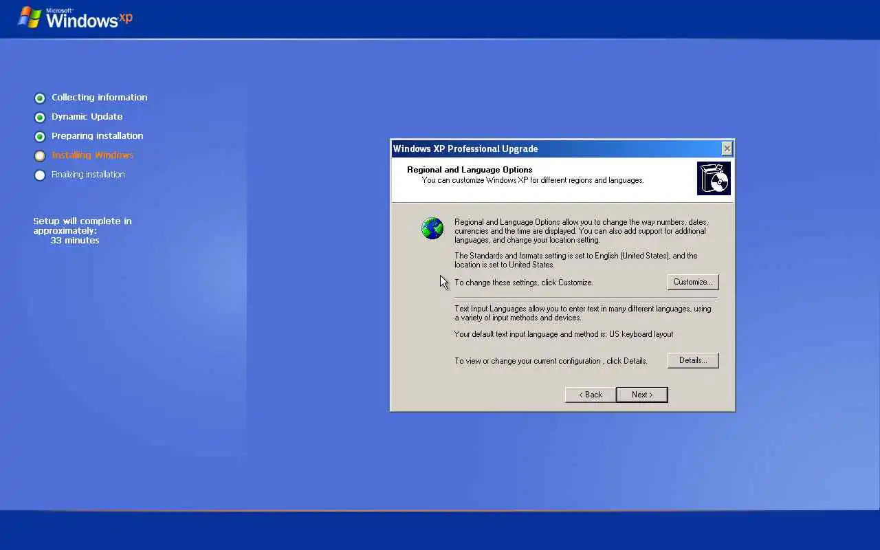This screenshot has height=550, width=880.
Task: Open the Customize regional settings button
Action: pyautogui.click(x=693, y=282)
